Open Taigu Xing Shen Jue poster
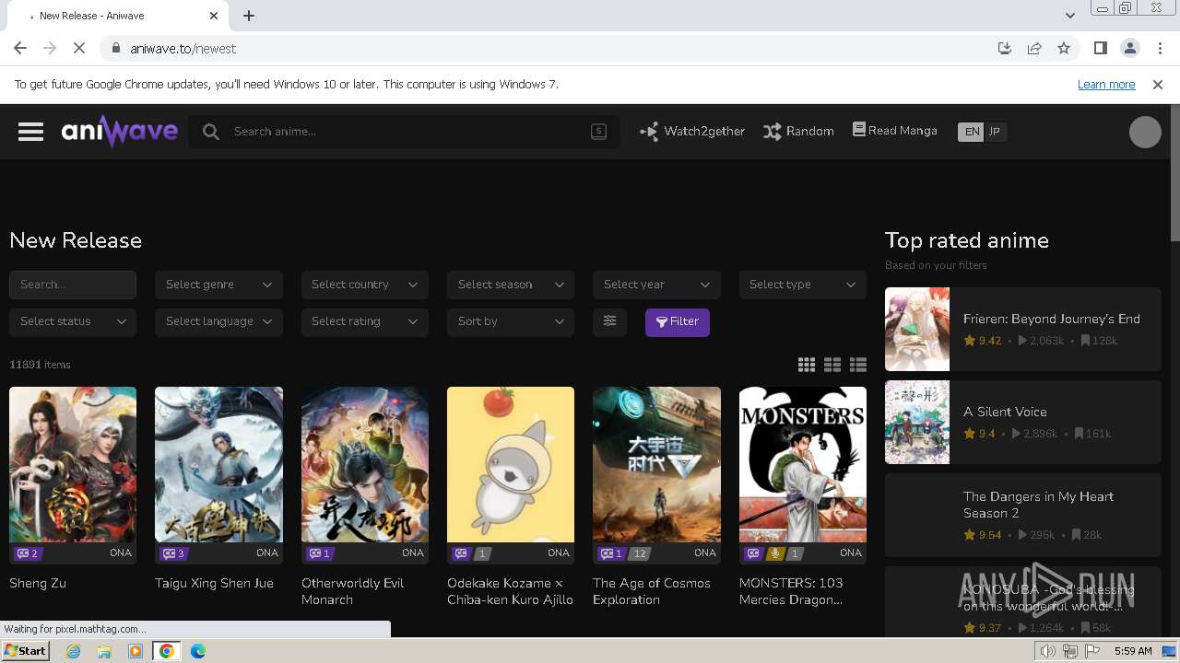Image resolution: width=1180 pixels, height=663 pixels. 218,464
